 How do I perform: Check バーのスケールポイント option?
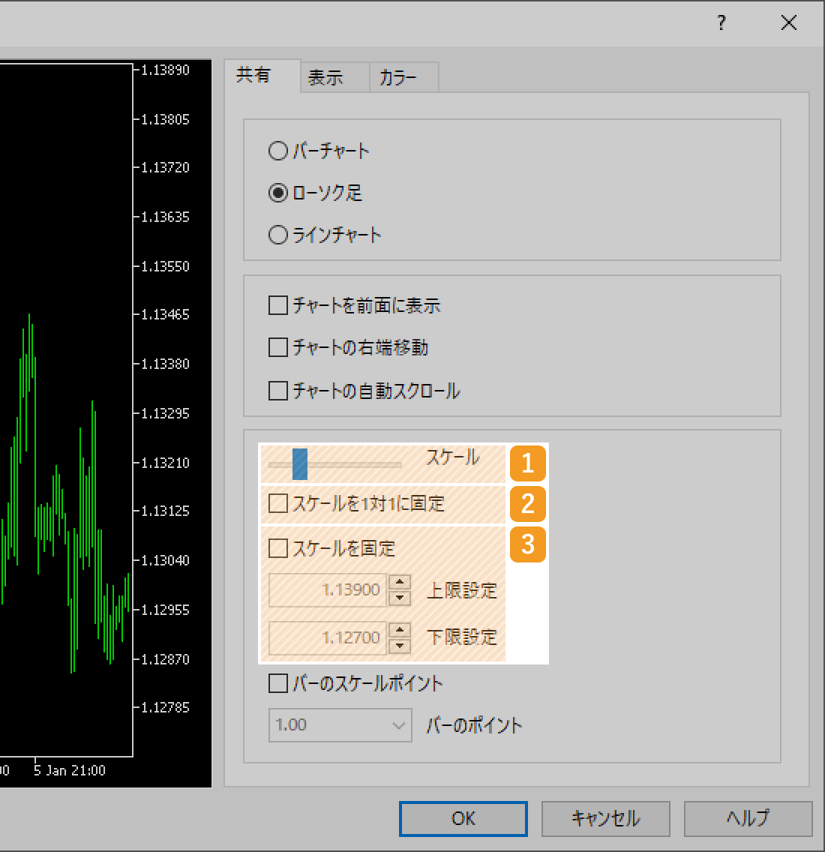[x=278, y=683]
